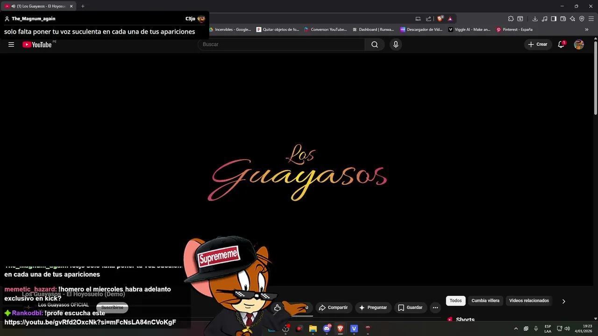This screenshot has height=336, width=598.
Task: Click the cast screen icon in address bar
Action: (x=418, y=19)
